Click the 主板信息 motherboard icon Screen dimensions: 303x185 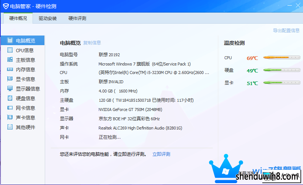pos(10,60)
